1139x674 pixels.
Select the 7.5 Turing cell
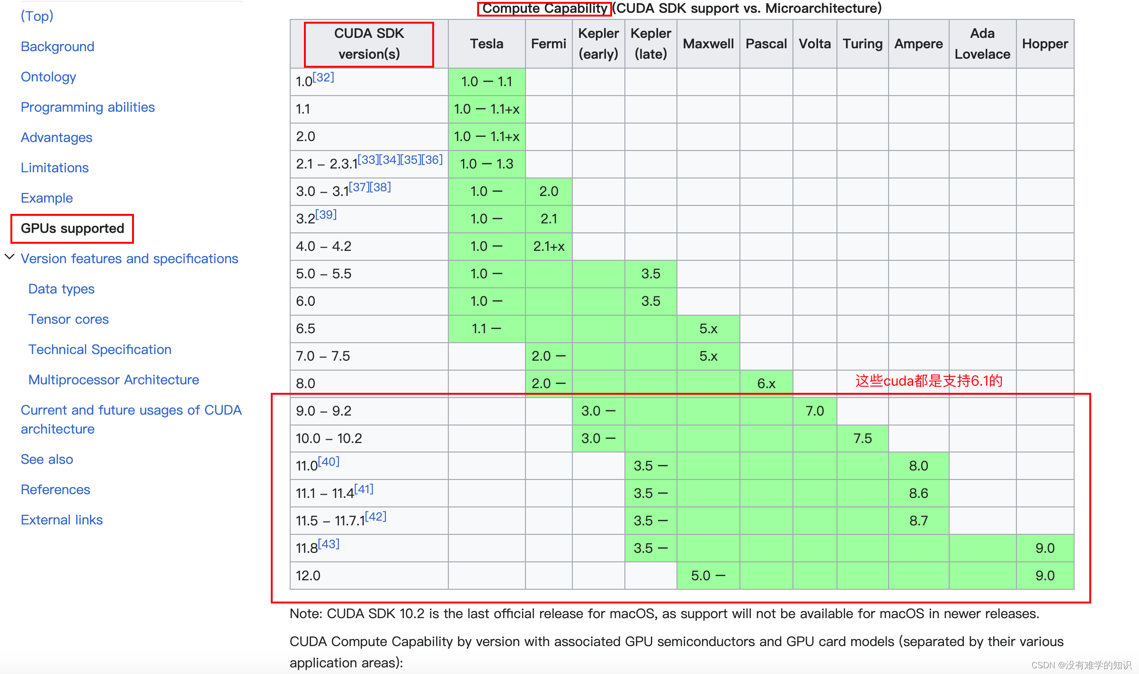pyautogui.click(x=863, y=438)
